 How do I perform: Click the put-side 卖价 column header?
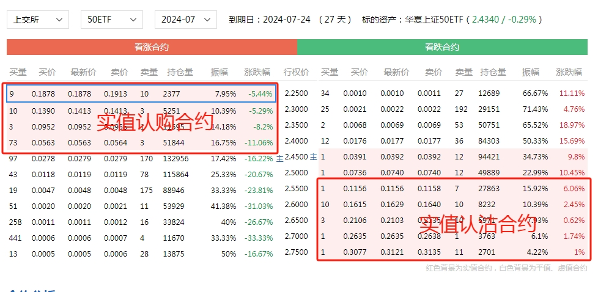[x=434, y=71]
